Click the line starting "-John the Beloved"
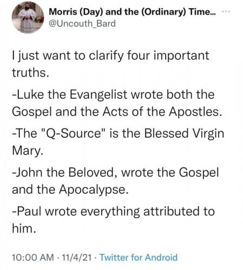The image size is (243, 270). point(115,172)
